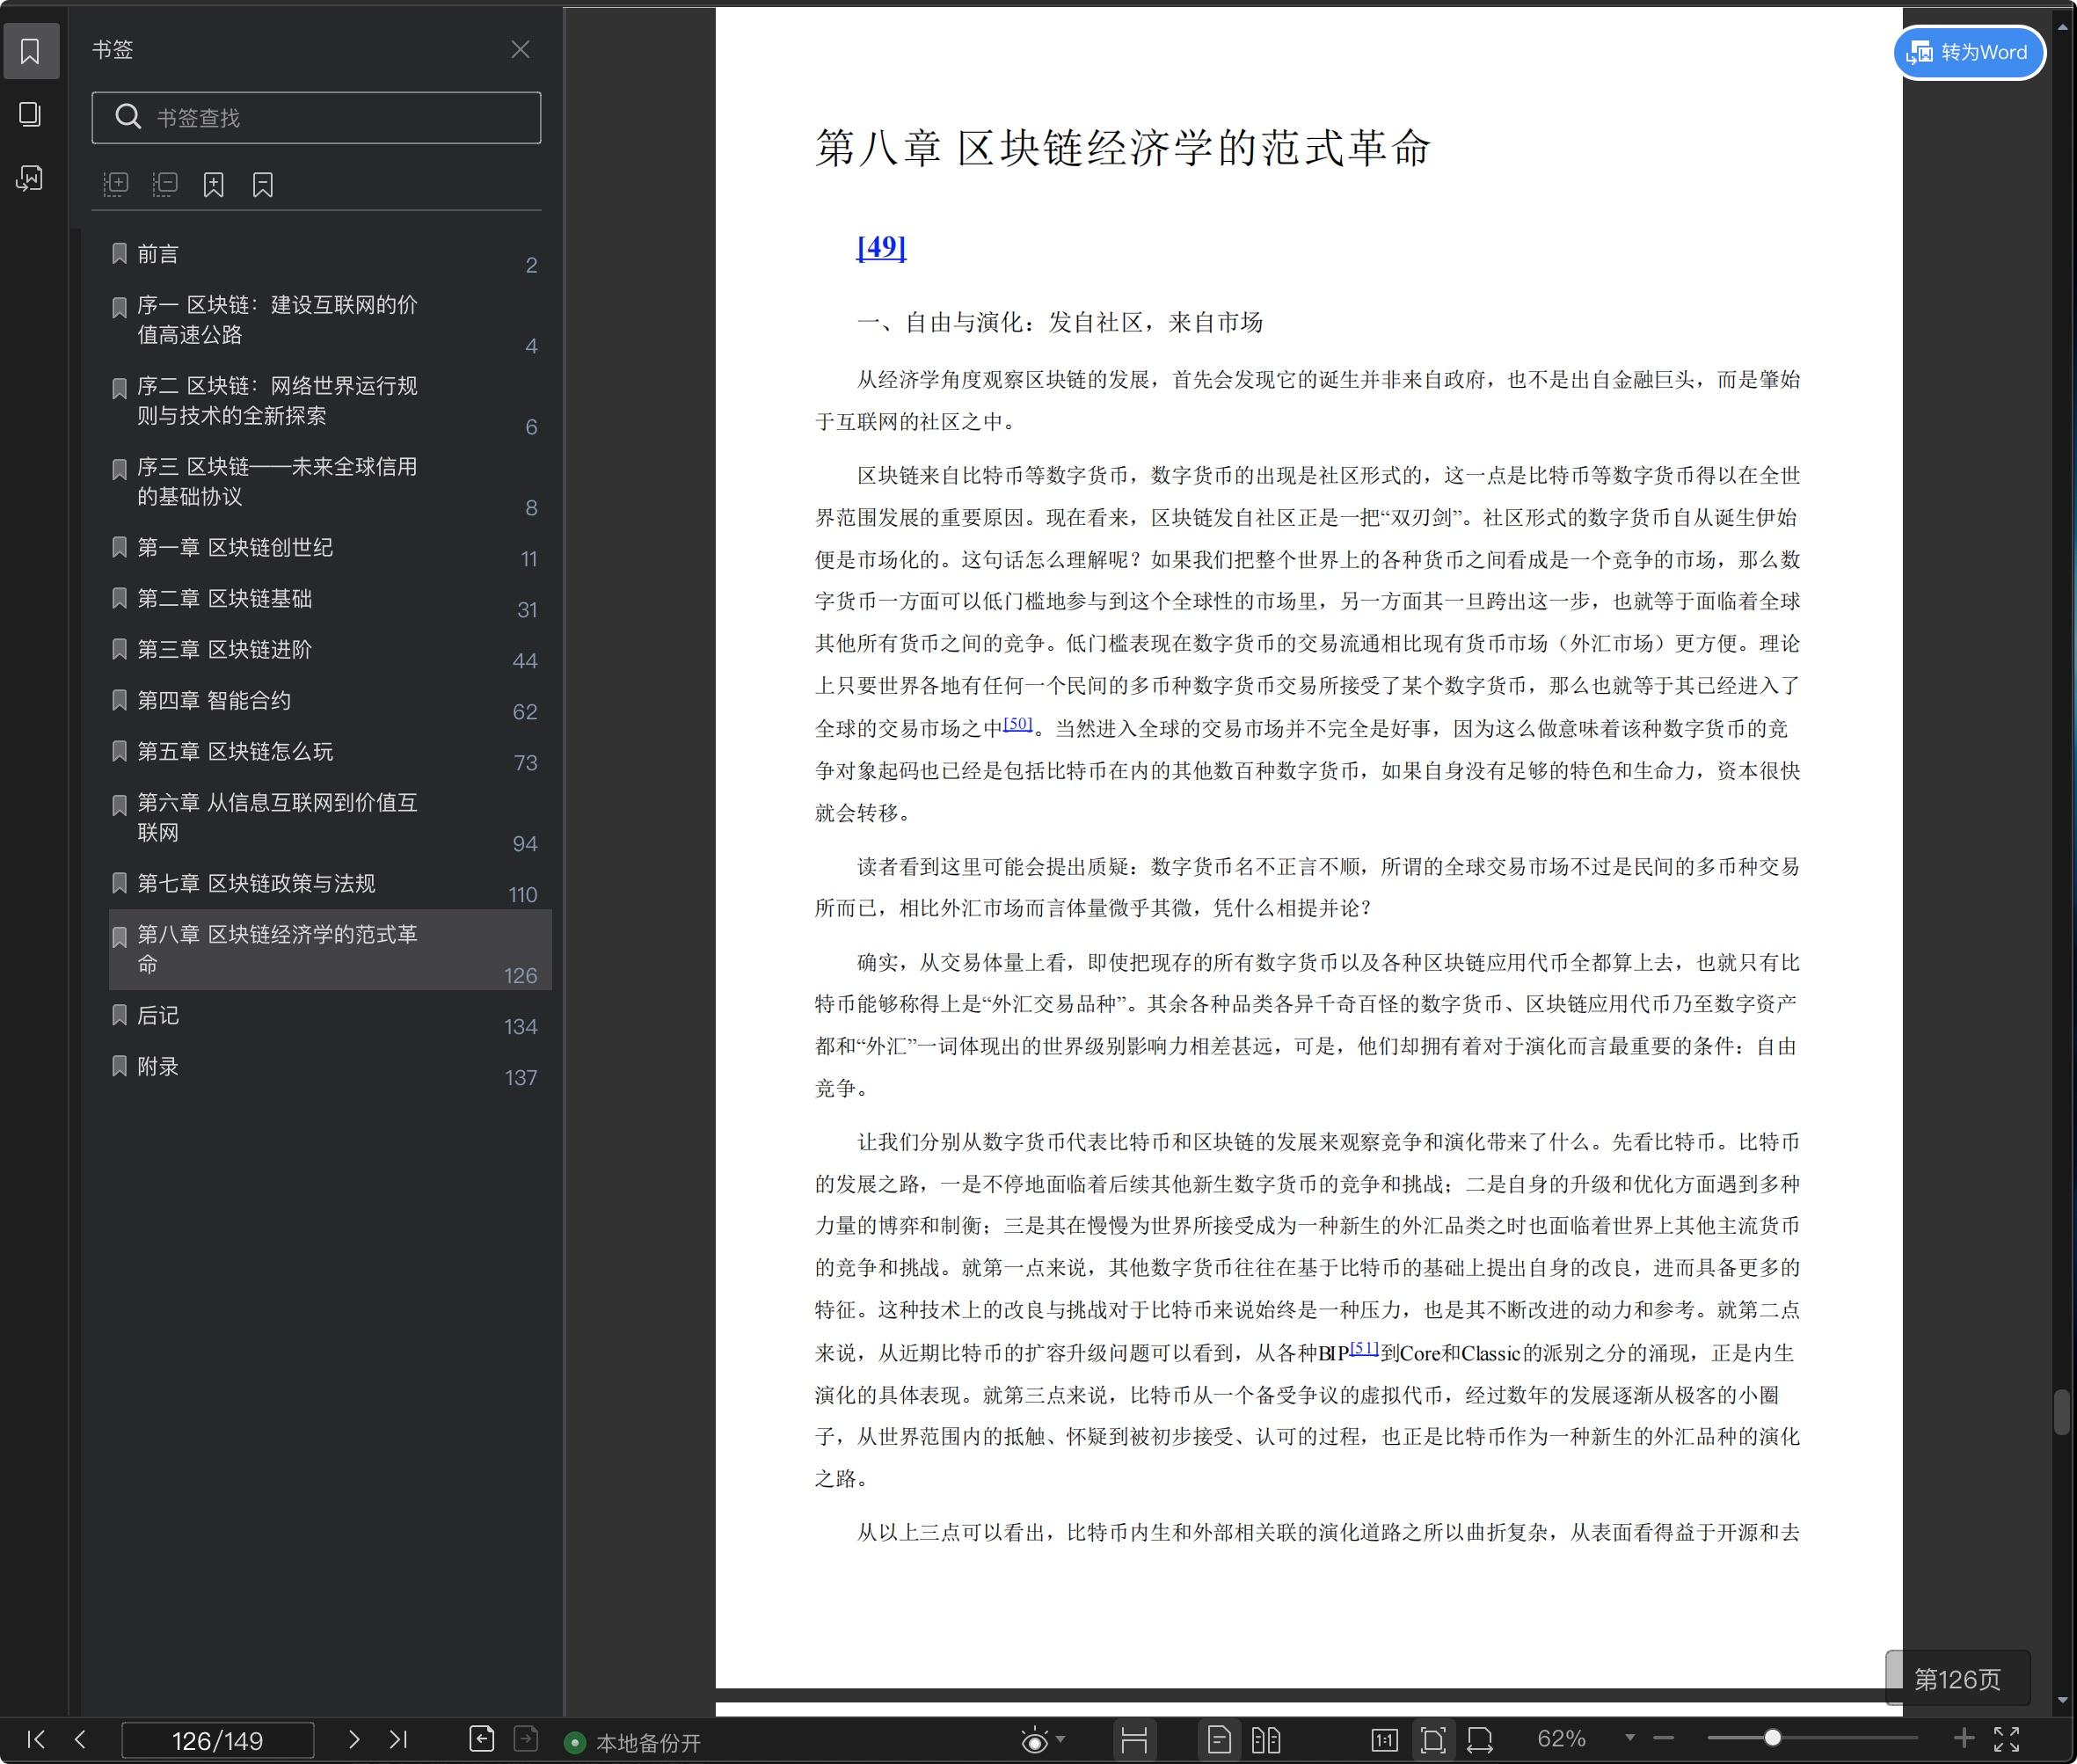Open bookmark 序二 区块链：网络世界运行规则
Screen dimensions: 2077x1764
(330, 401)
